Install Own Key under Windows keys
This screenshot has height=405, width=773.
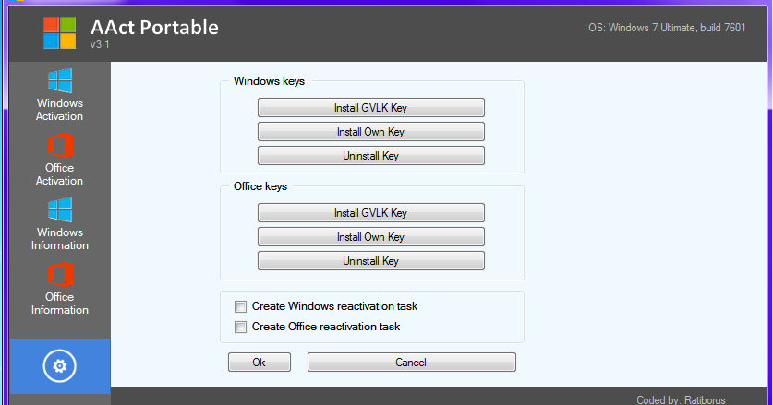point(370,132)
